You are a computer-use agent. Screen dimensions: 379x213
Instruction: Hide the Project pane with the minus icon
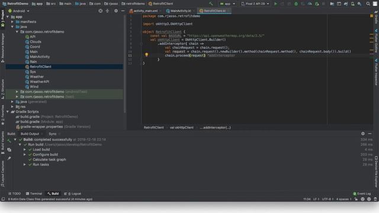click(x=123, y=11)
